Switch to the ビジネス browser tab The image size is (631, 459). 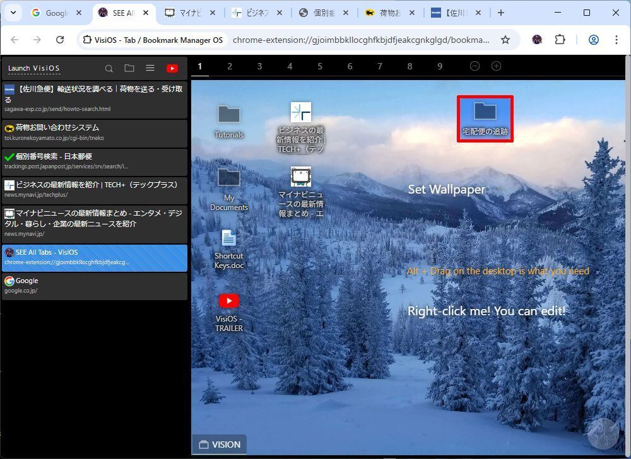click(x=257, y=13)
